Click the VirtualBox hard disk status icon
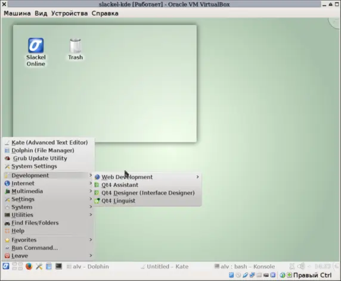The width and height of the screenshot is (341, 281). pos(231,275)
